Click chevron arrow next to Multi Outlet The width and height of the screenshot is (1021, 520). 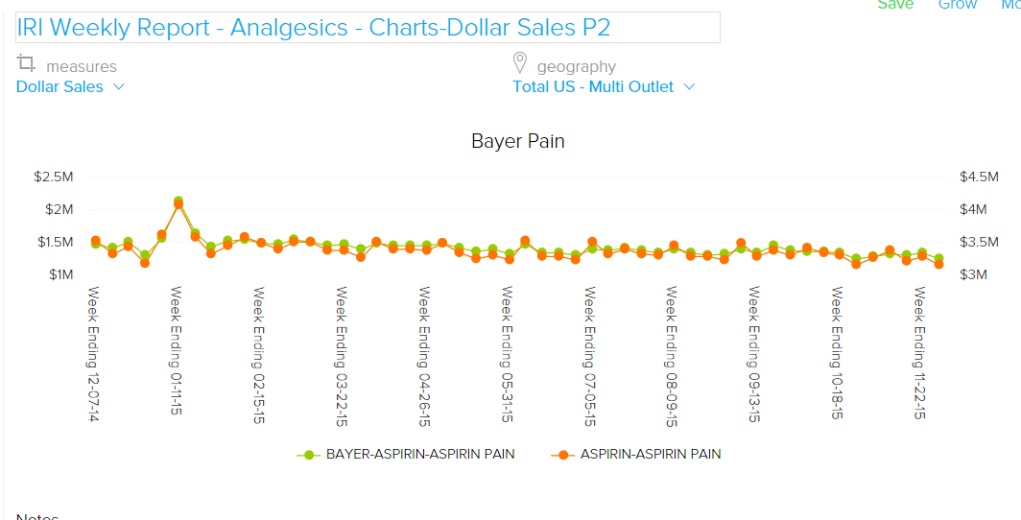[x=689, y=86]
